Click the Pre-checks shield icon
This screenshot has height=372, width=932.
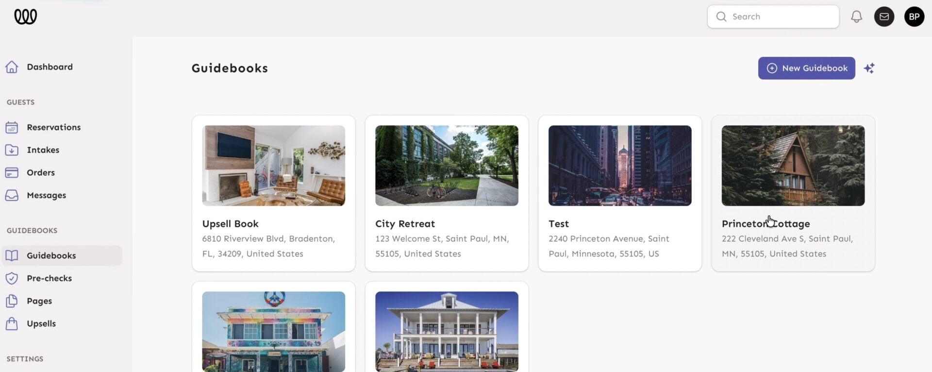[x=12, y=278]
